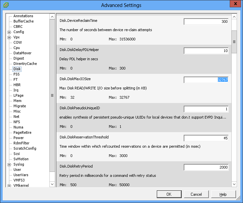Select the NFS category in tree
Viewport: 243px width, 203px height.
tap(17, 122)
